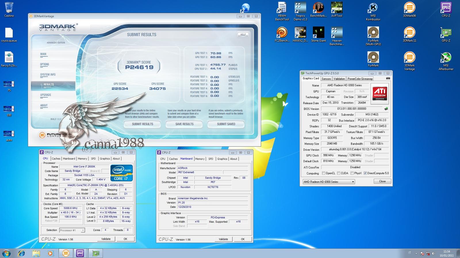The width and height of the screenshot is (460, 258).
Task: Open UPGRADE in 3DMark Vantage sidebar
Action: [45, 95]
